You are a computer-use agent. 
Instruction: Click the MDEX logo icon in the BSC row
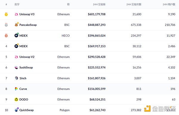tap(16, 46)
